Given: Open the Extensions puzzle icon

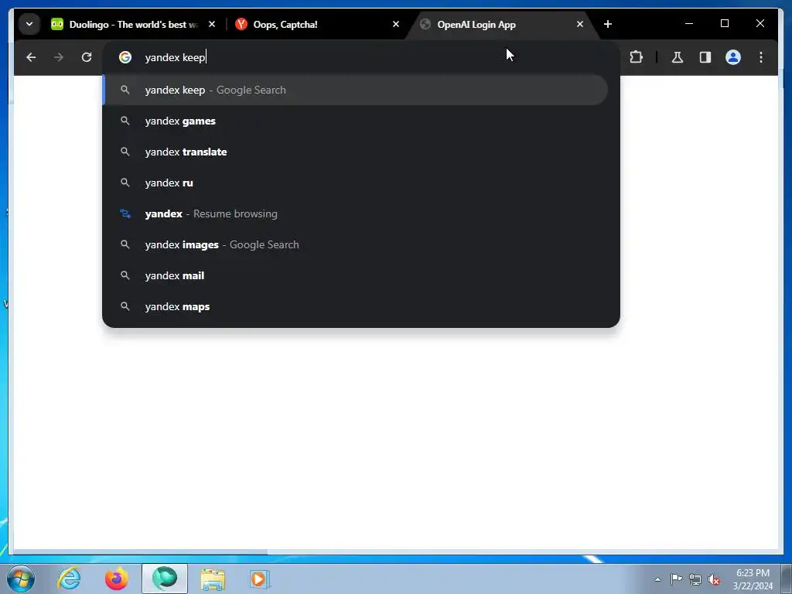Looking at the screenshot, I should click(636, 57).
